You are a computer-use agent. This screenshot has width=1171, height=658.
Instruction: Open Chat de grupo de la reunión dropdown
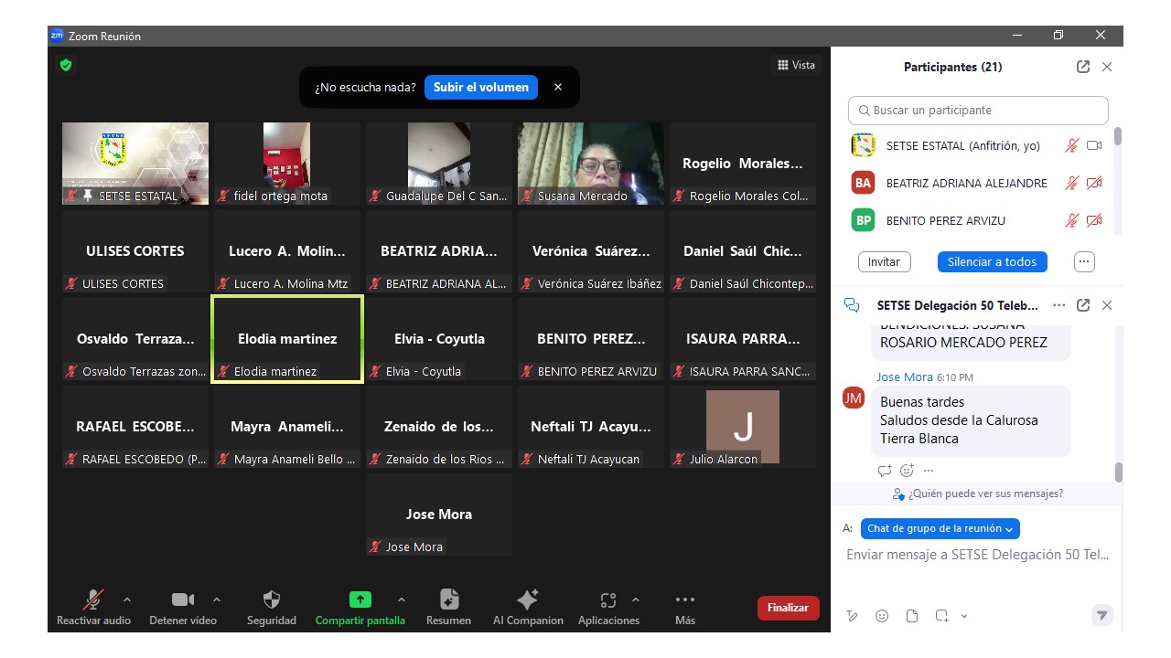click(x=940, y=528)
